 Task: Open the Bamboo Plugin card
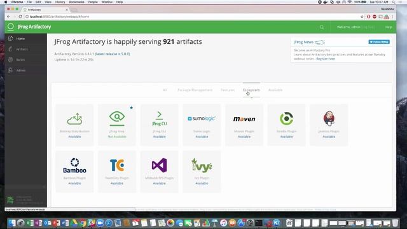click(74, 172)
